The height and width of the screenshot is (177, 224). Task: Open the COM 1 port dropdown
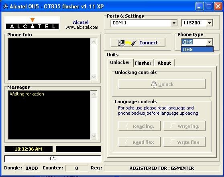174,23
